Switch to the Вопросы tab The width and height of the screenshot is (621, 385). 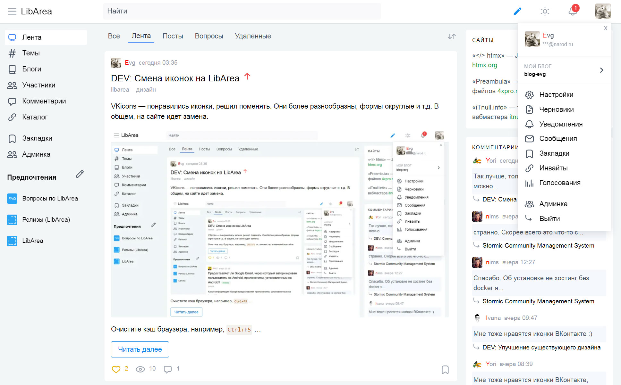209,36
